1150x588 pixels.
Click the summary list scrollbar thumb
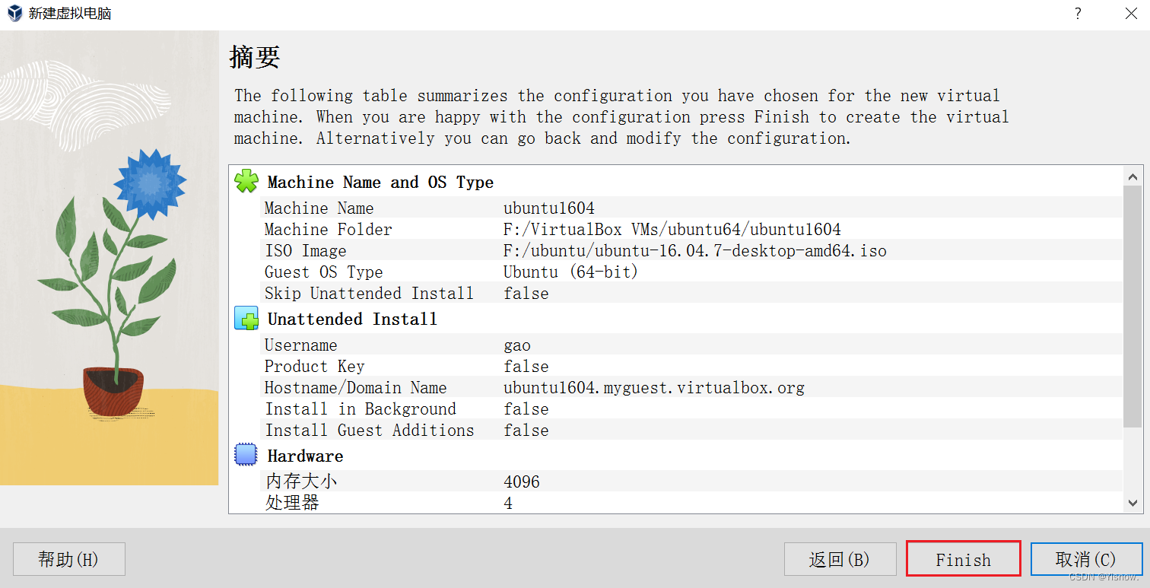pos(1133,306)
